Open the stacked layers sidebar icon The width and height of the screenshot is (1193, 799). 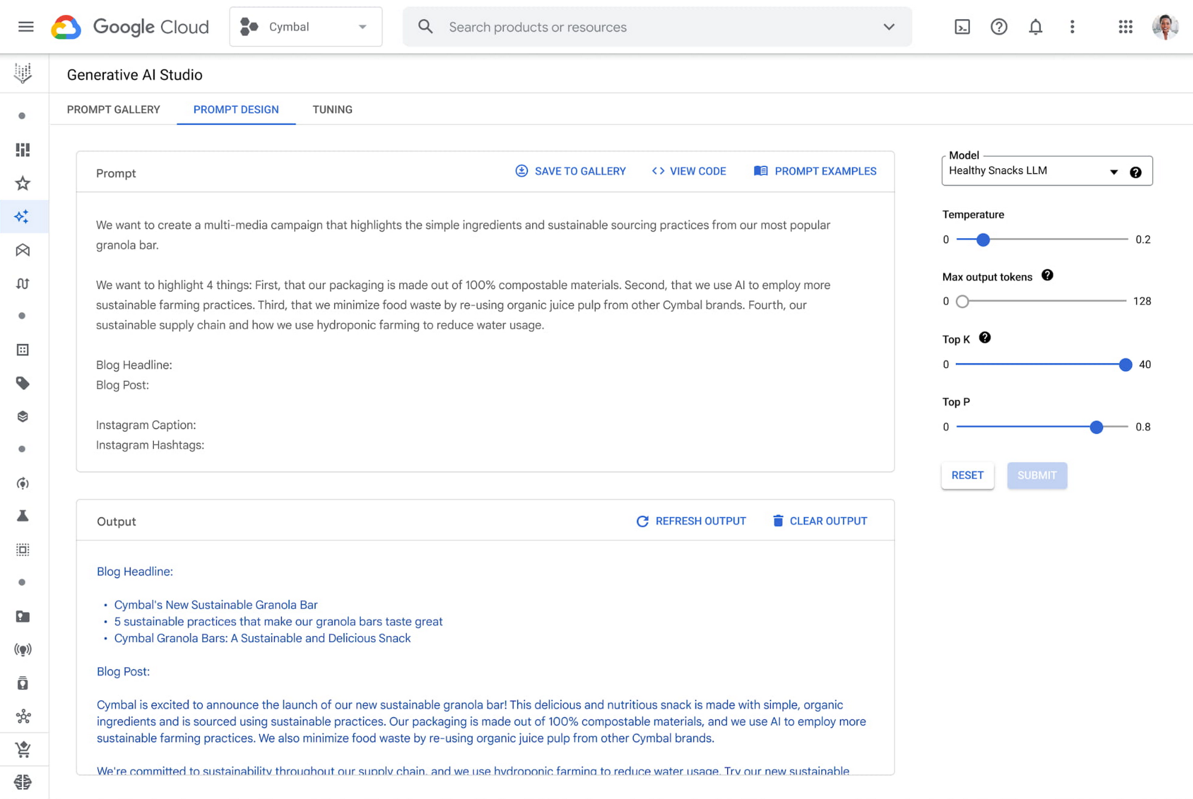(x=23, y=417)
